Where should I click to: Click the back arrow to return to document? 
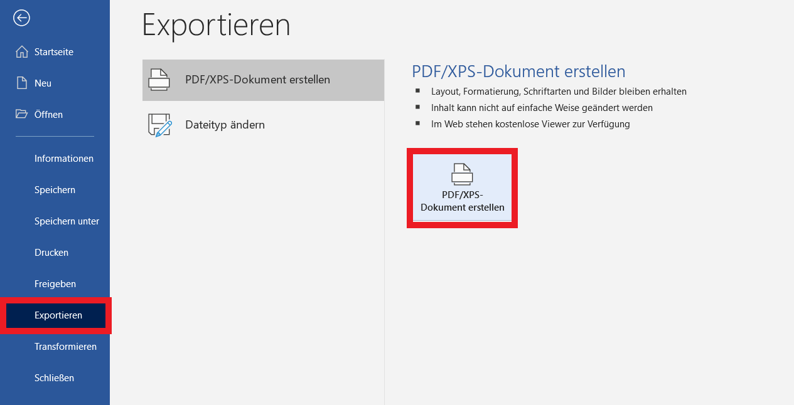click(x=22, y=18)
